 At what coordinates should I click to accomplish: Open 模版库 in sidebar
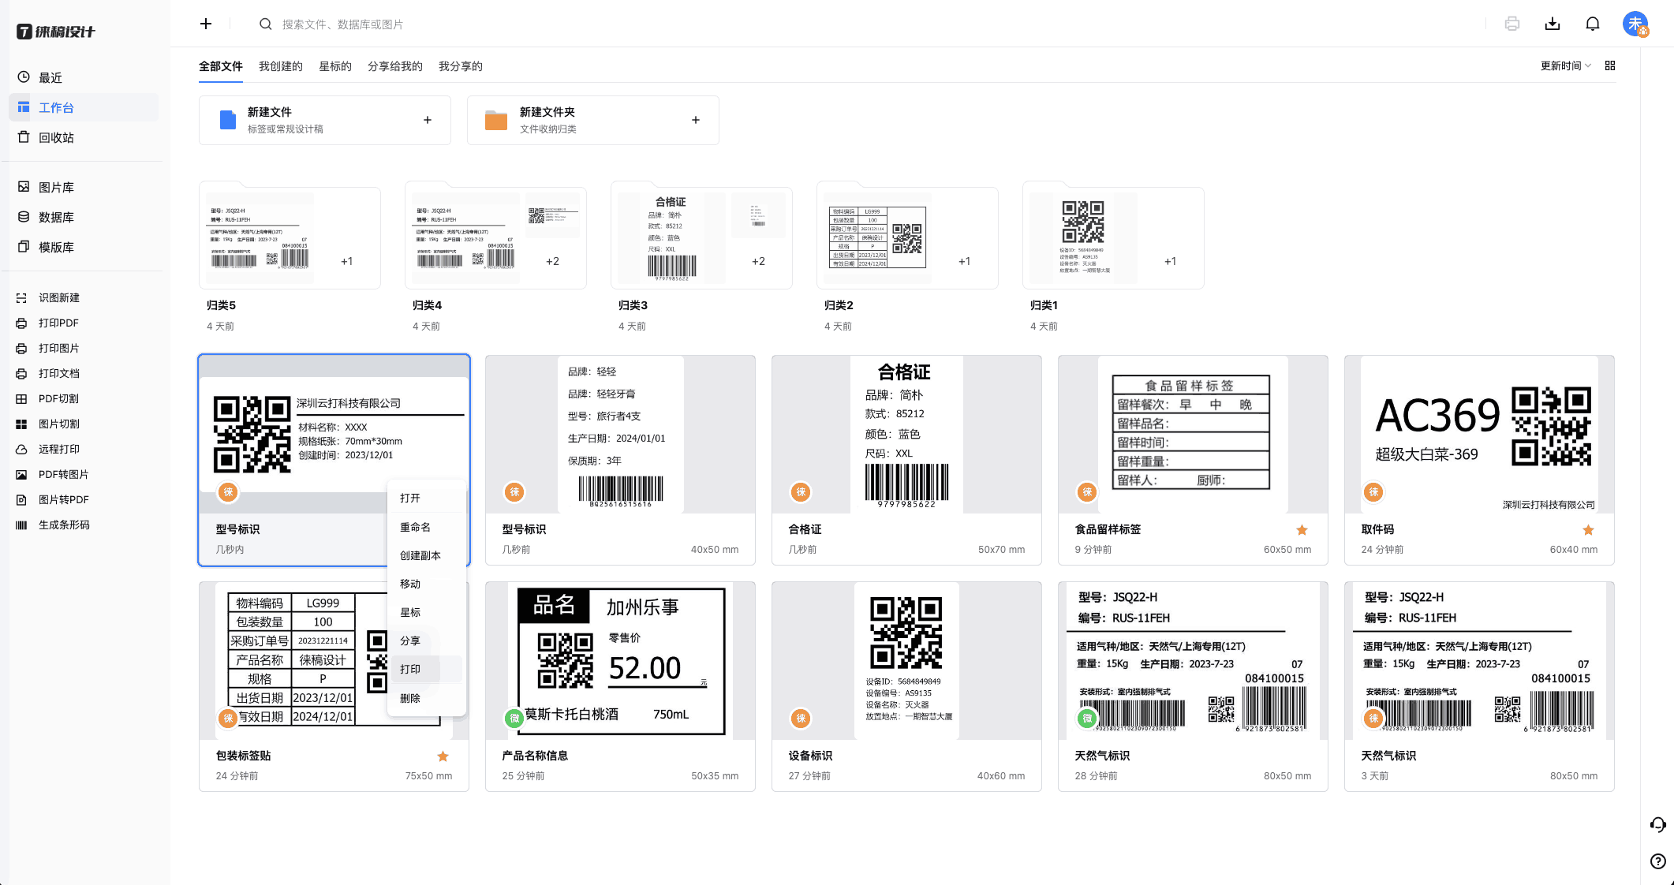pyautogui.click(x=56, y=247)
